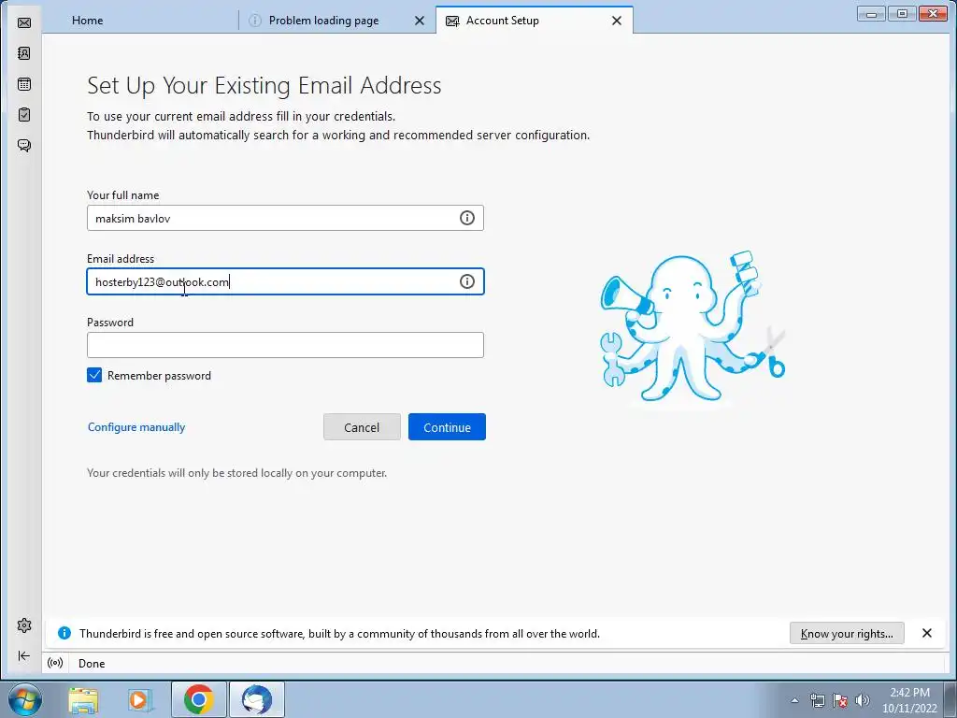Close the Account Setup tab
The image size is (957, 718).
pyautogui.click(x=617, y=21)
